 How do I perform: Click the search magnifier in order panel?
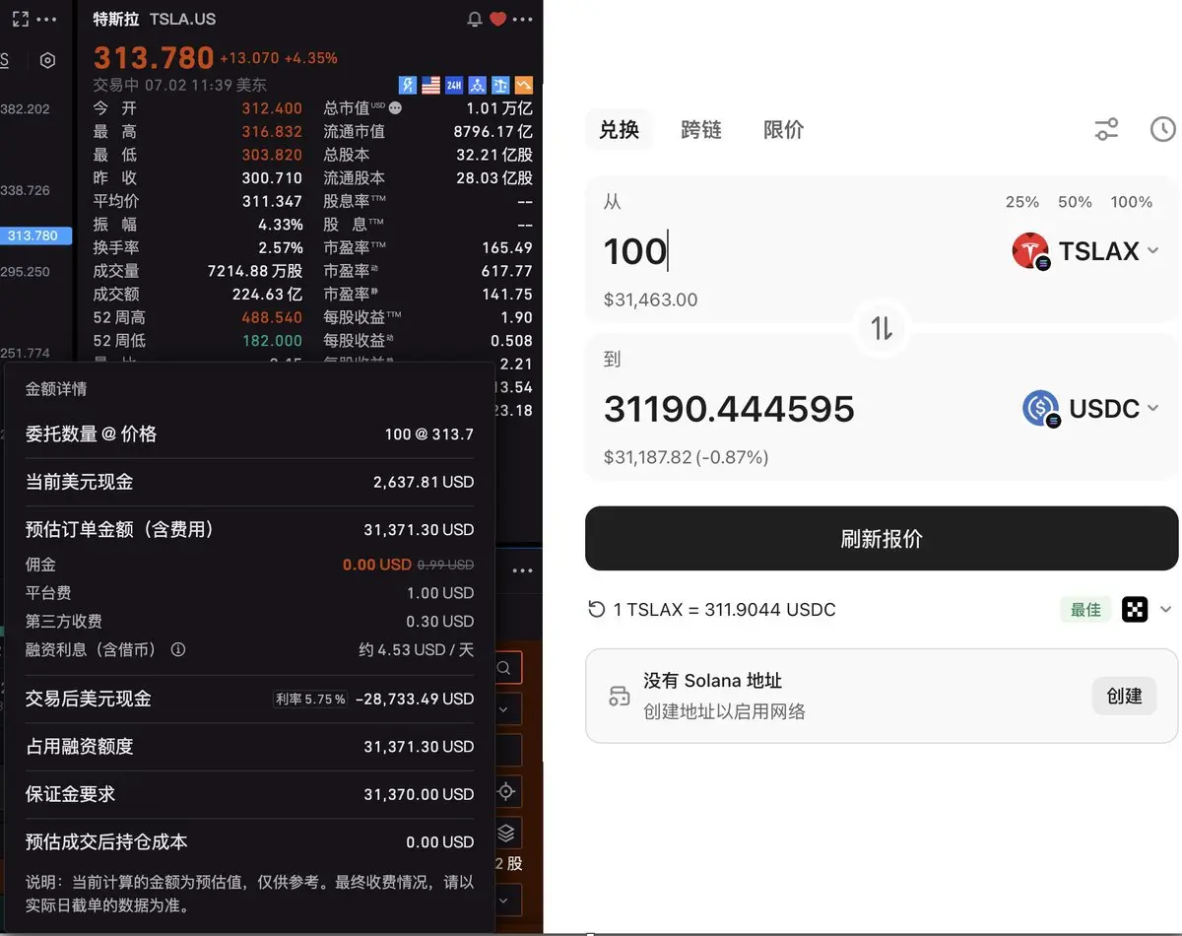pyautogui.click(x=503, y=668)
